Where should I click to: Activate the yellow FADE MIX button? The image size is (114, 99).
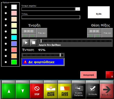click(x=65, y=91)
